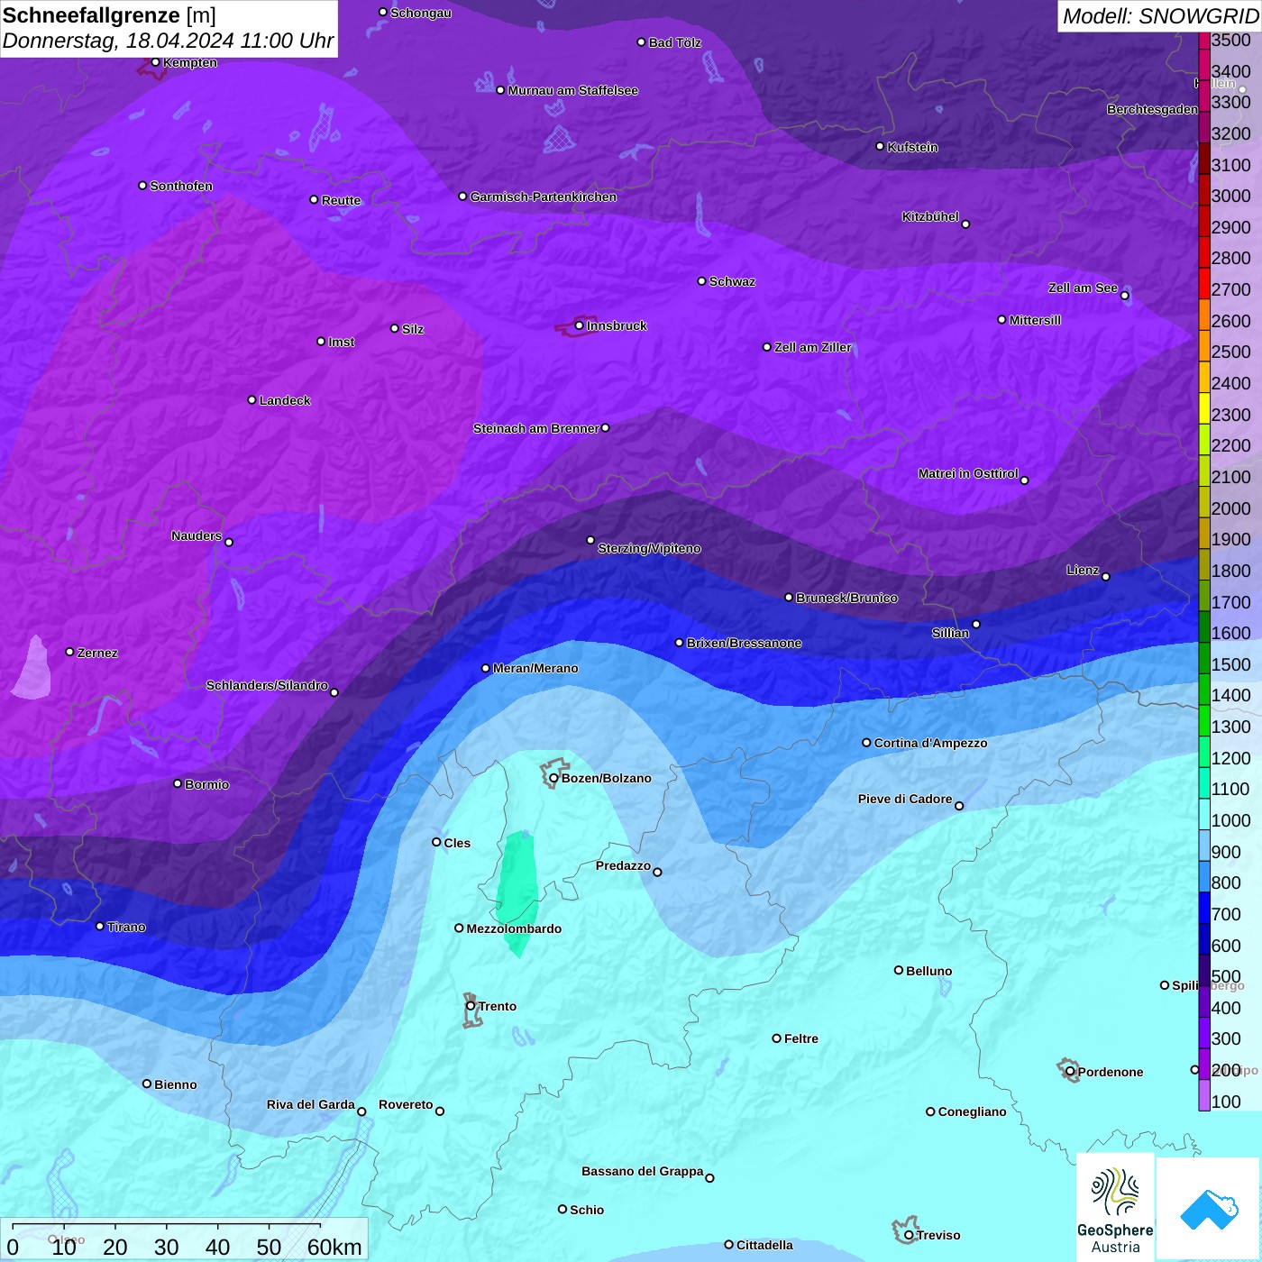Viewport: 1262px width, 1262px height.
Task: Click the 'Steinach am Brenner' label
Action: coord(535,428)
